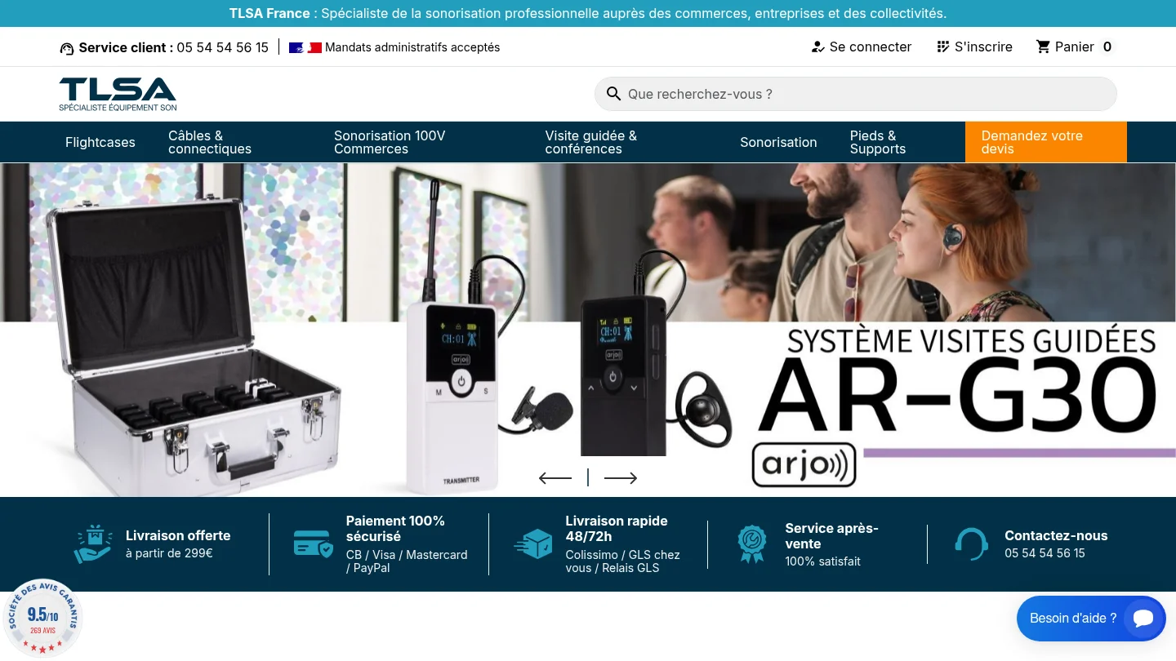Open the Panier link
Image resolution: width=1176 pixels, height=661 pixels.
[x=1074, y=47]
